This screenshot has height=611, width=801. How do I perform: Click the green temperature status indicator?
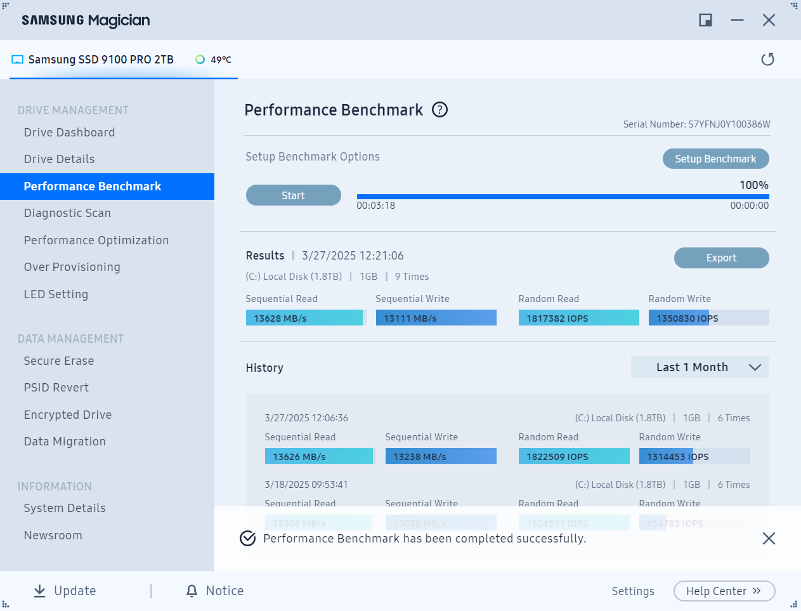coord(200,60)
